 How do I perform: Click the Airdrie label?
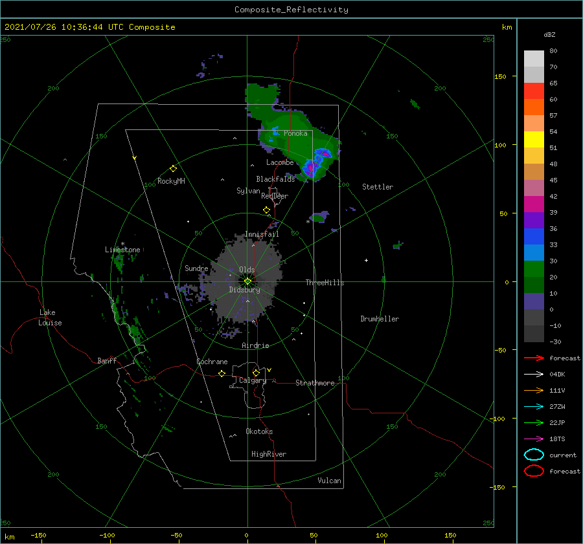(x=255, y=345)
